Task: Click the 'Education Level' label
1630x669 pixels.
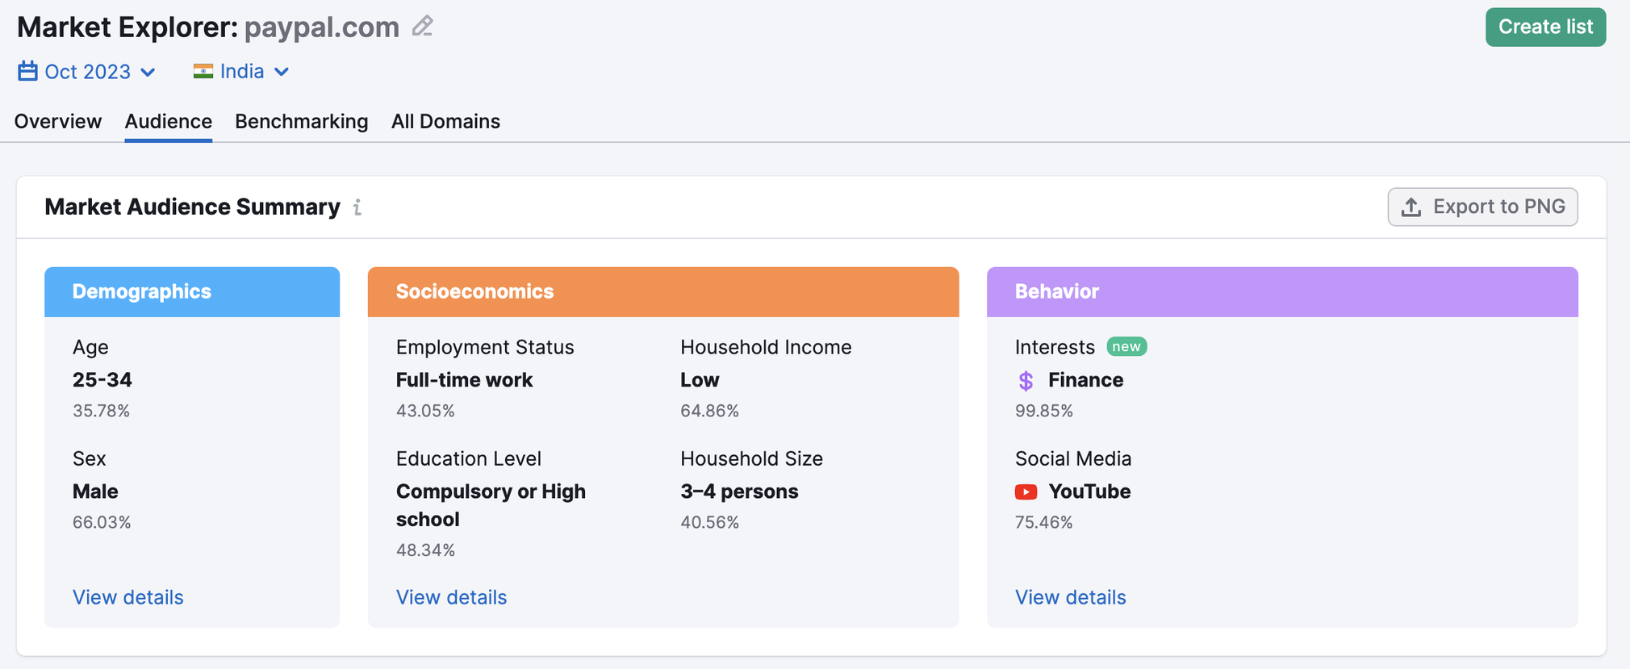Action: point(469,458)
